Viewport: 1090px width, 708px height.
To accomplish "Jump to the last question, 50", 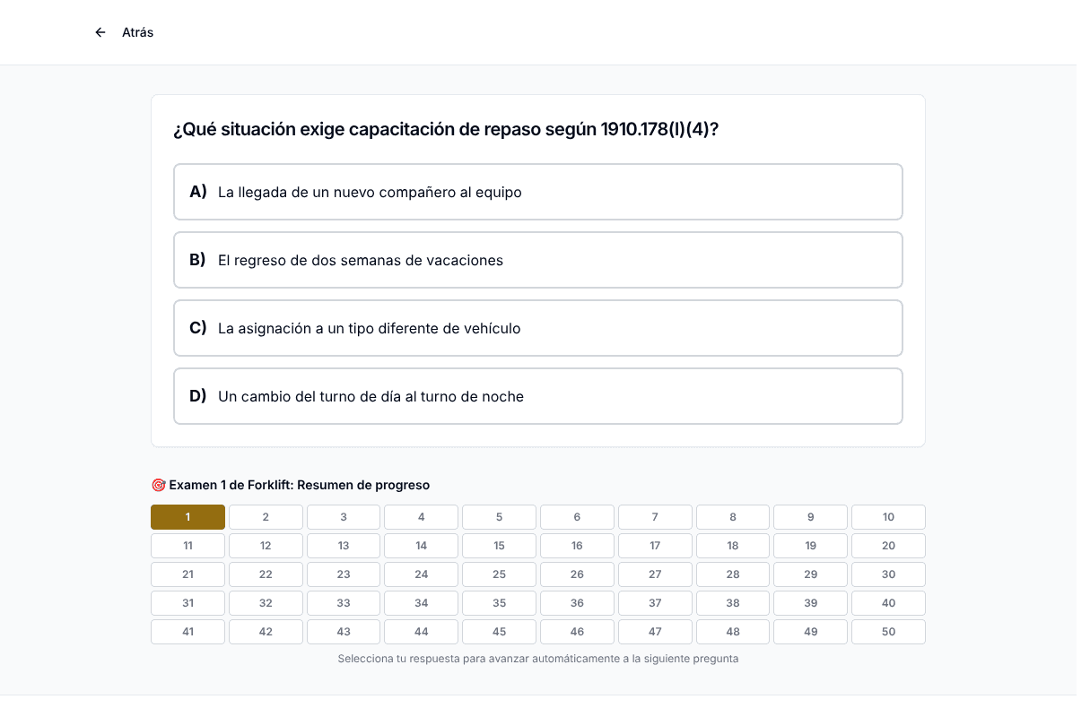I will [888, 632].
